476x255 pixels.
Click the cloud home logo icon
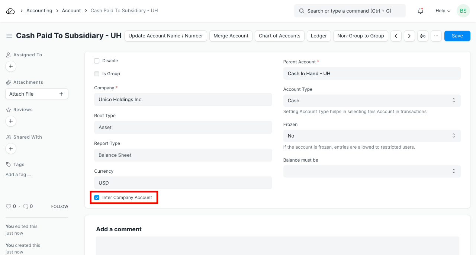tap(10, 11)
